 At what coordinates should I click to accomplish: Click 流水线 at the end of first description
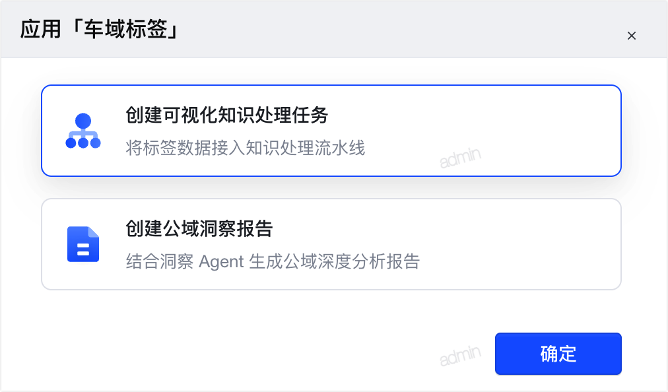(x=340, y=148)
